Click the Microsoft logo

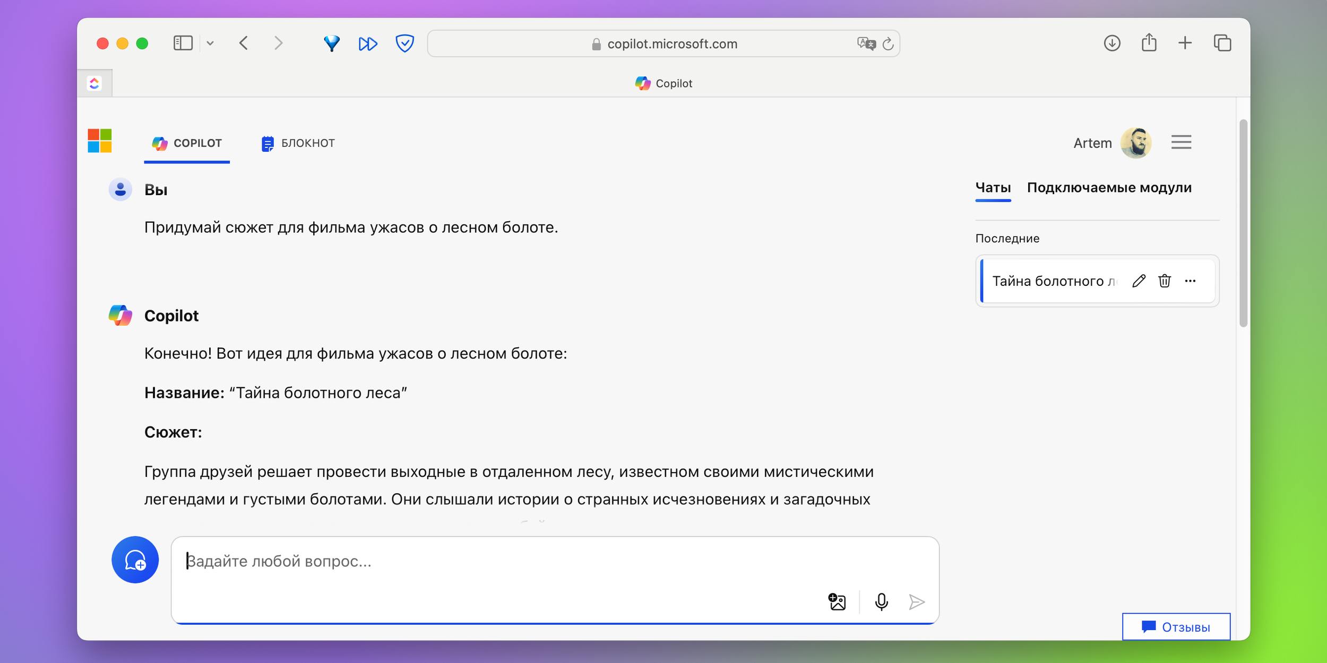(x=100, y=141)
